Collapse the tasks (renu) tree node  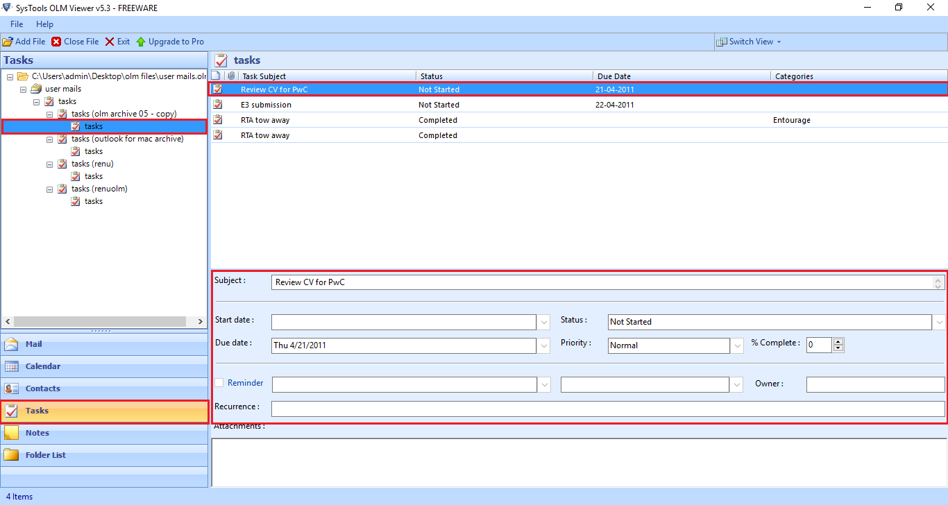(x=50, y=164)
